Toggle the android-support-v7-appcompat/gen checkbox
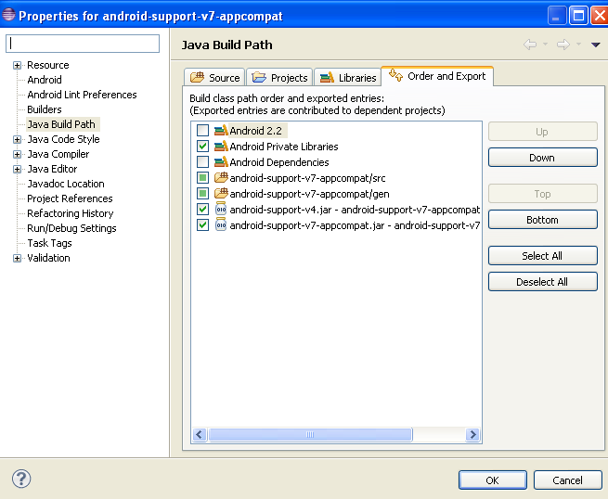This screenshot has height=499, width=608. [x=202, y=193]
